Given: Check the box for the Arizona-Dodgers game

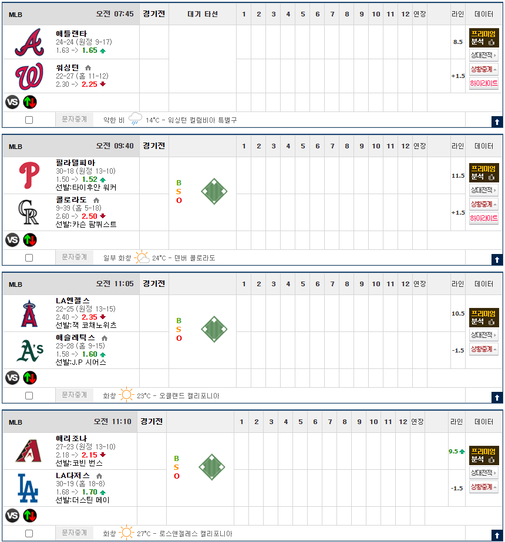Looking at the screenshot, I should tap(29, 534).
